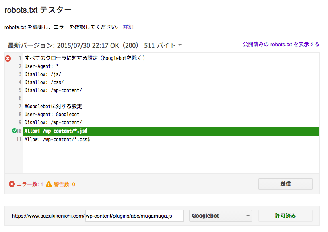Click line 9 'Disallow: /wp-content/'
This screenshot has width=328, height=232.
point(53,123)
